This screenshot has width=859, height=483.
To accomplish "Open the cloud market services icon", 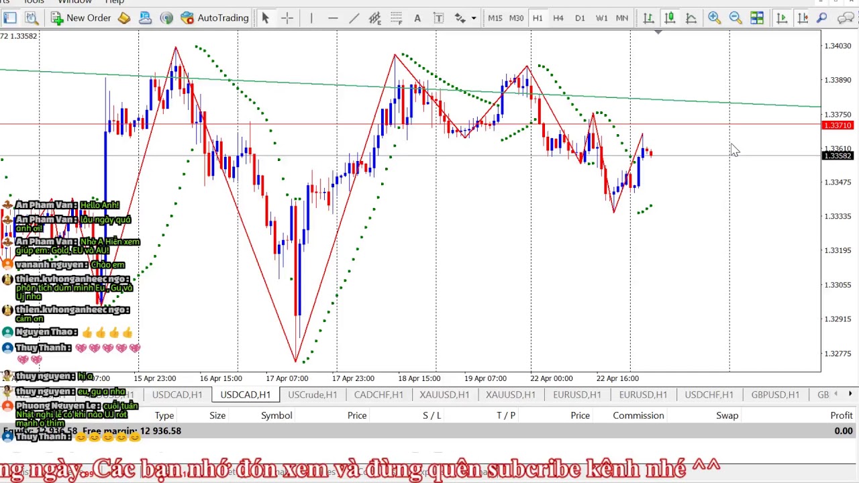I will [x=145, y=18].
